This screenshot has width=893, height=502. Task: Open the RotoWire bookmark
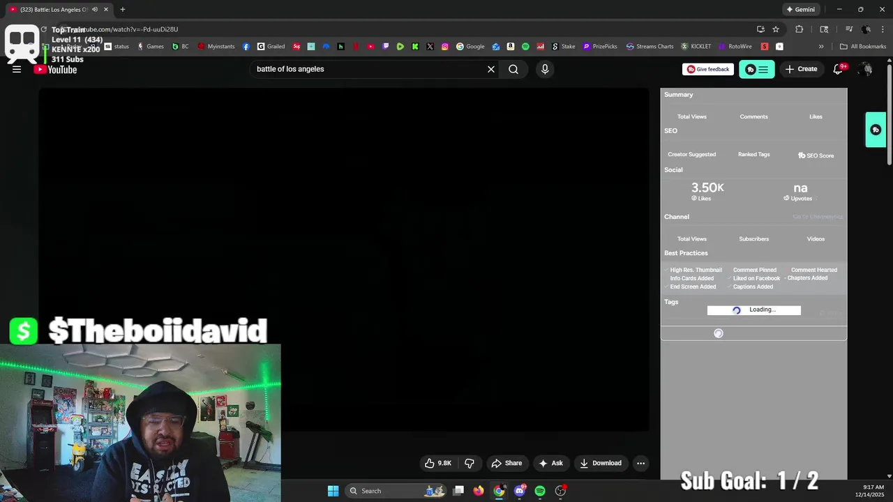click(x=735, y=47)
